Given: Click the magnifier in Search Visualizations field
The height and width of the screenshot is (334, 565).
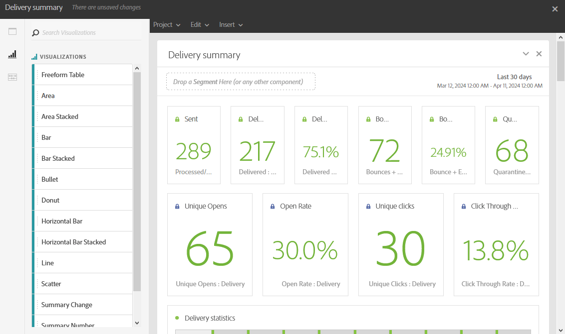Looking at the screenshot, I should [x=34, y=32].
